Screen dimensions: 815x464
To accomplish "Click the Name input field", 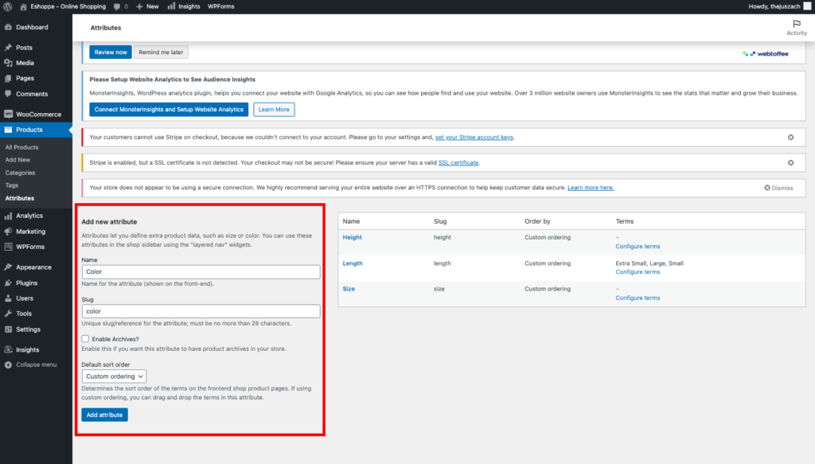I will [201, 271].
